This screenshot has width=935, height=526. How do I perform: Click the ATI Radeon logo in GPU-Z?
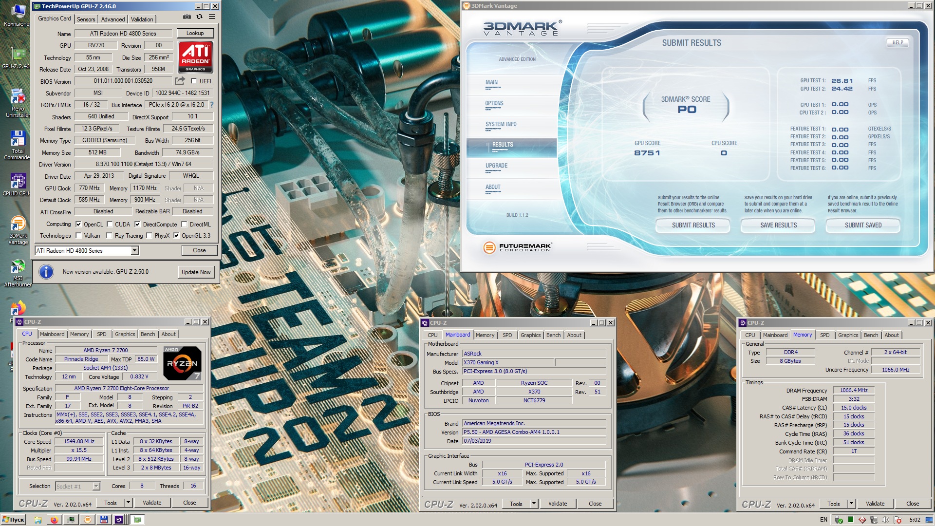click(195, 57)
